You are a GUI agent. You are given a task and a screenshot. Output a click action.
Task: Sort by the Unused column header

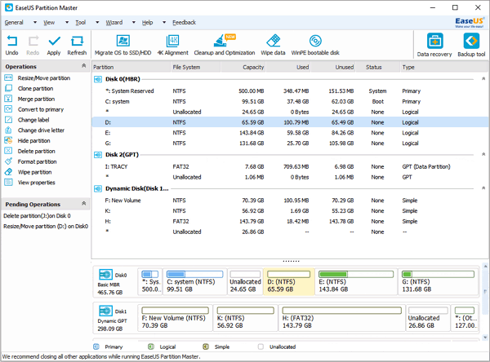coord(333,67)
